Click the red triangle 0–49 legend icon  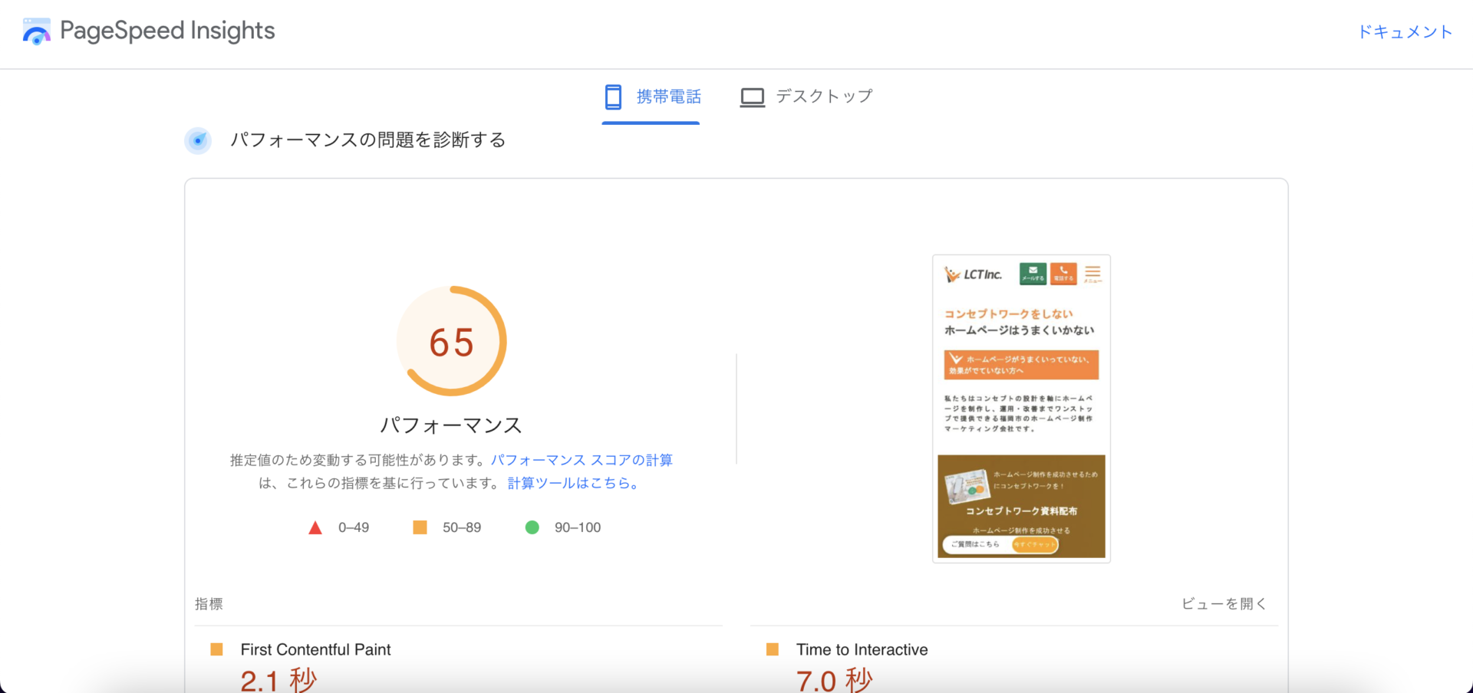pos(315,527)
